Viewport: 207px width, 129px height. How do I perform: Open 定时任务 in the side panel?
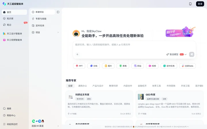[45, 26]
